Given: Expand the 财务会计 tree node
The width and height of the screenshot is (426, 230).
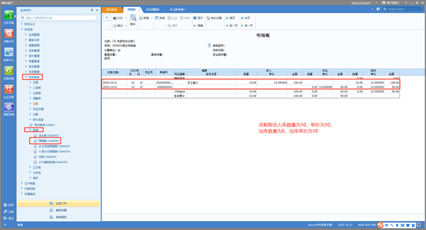Looking at the screenshot, I should click(x=22, y=24).
